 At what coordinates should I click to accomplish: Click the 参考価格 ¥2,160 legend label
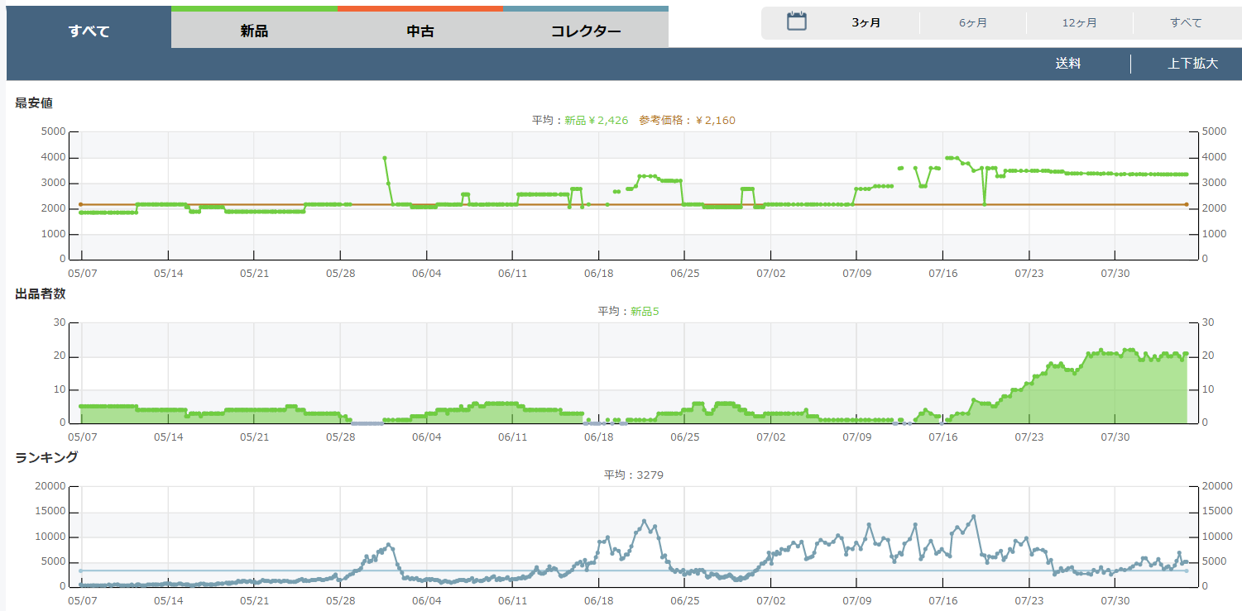coord(687,121)
